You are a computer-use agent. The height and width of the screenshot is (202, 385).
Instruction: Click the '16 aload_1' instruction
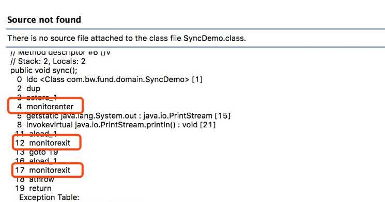(x=36, y=161)
